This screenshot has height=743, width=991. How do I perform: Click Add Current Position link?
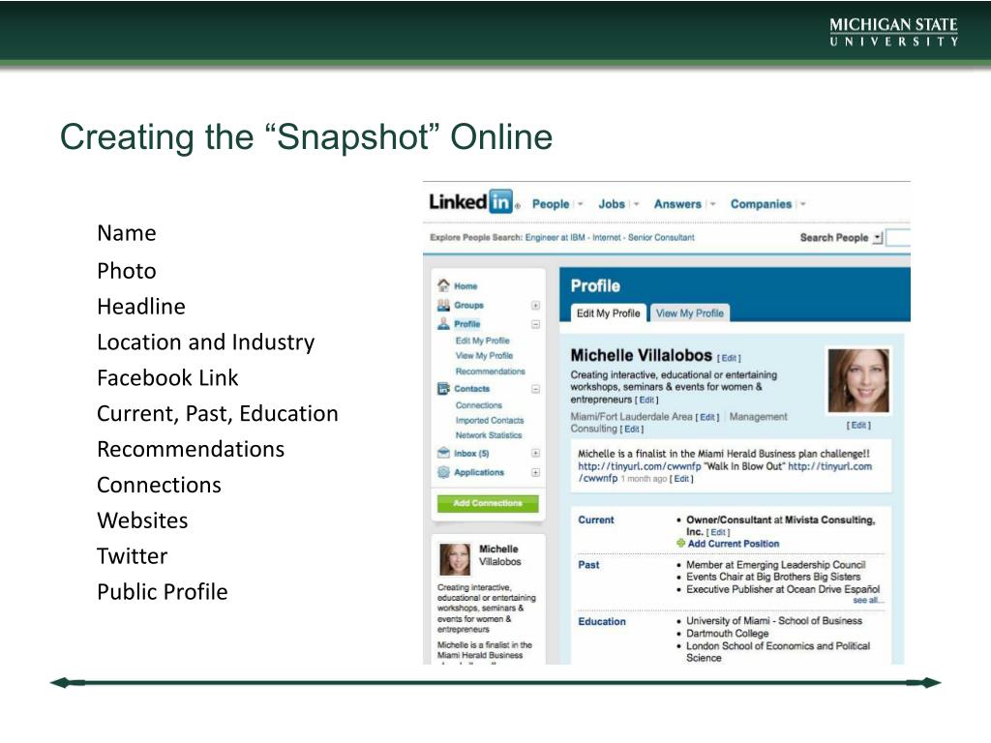click(734, 544)
